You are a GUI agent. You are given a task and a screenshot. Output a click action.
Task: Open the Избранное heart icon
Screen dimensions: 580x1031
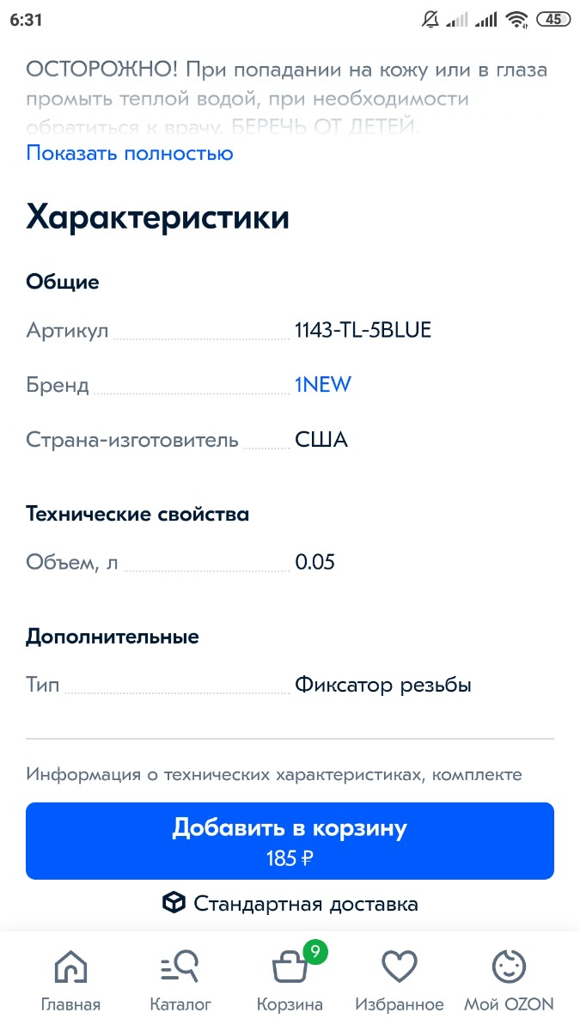(399, 968)
